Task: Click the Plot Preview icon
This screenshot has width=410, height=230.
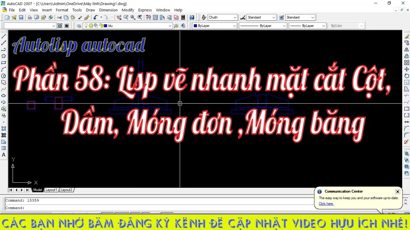Action: click(x=37, y=18)
